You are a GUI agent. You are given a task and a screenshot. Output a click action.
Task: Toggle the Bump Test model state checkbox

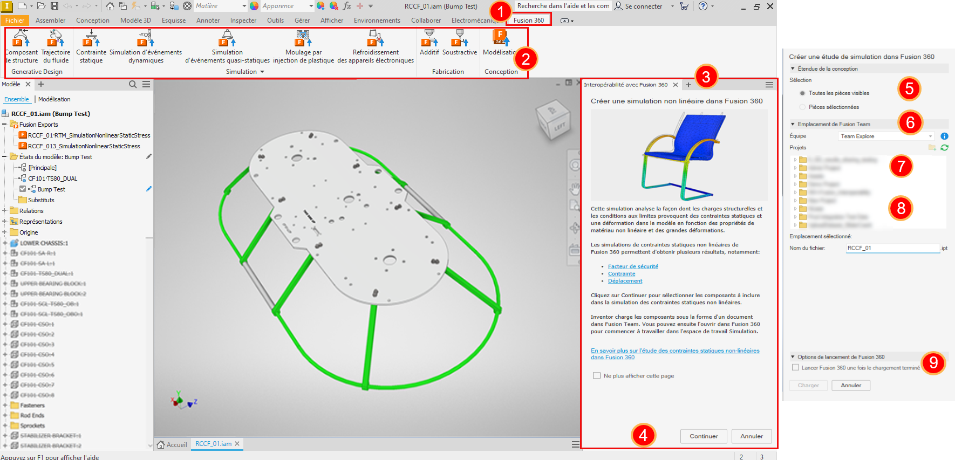coord(23,189)
